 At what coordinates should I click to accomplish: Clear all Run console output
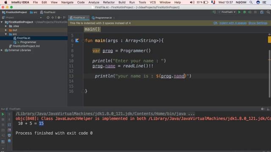pyautogui.click(x=9, y=141)
